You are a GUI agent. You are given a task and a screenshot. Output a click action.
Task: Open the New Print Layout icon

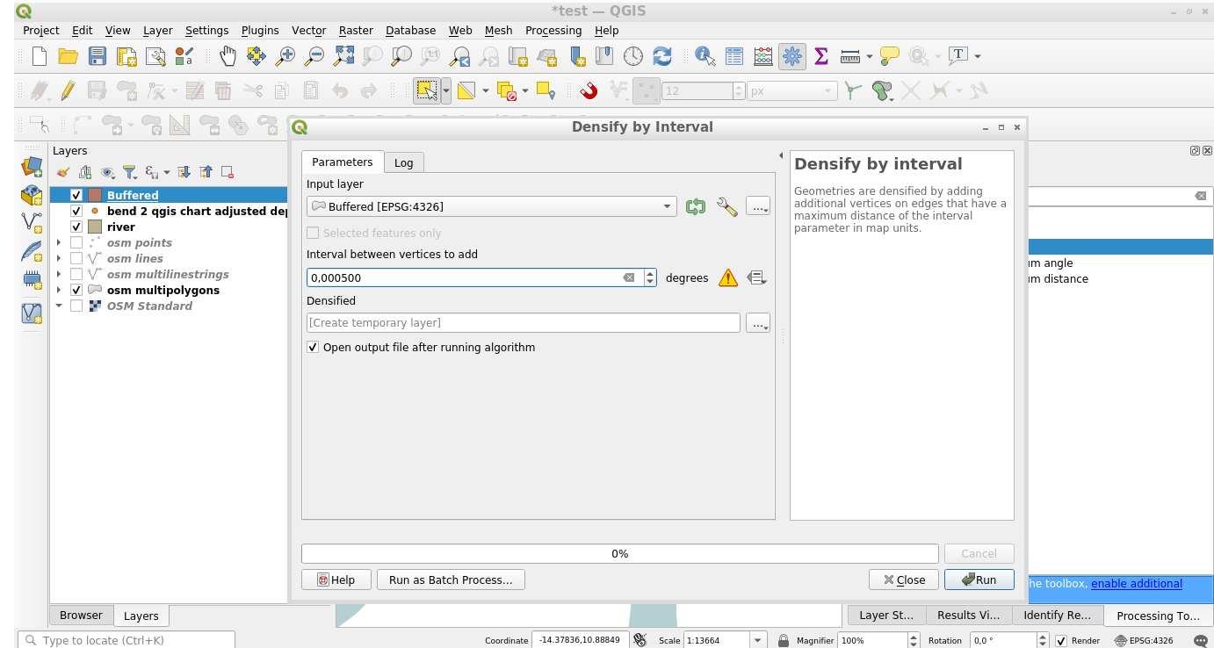(x=126, y=56)
